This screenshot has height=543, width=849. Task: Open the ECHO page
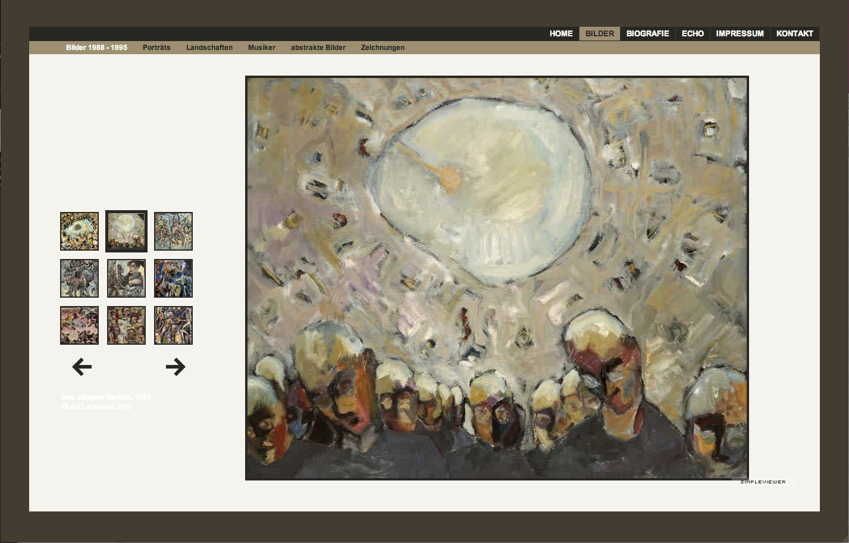[x=693, y=34]
